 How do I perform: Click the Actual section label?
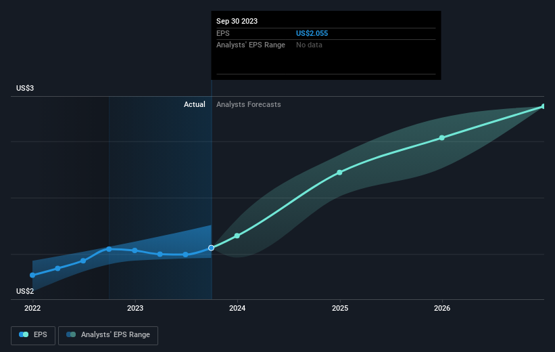195,105
